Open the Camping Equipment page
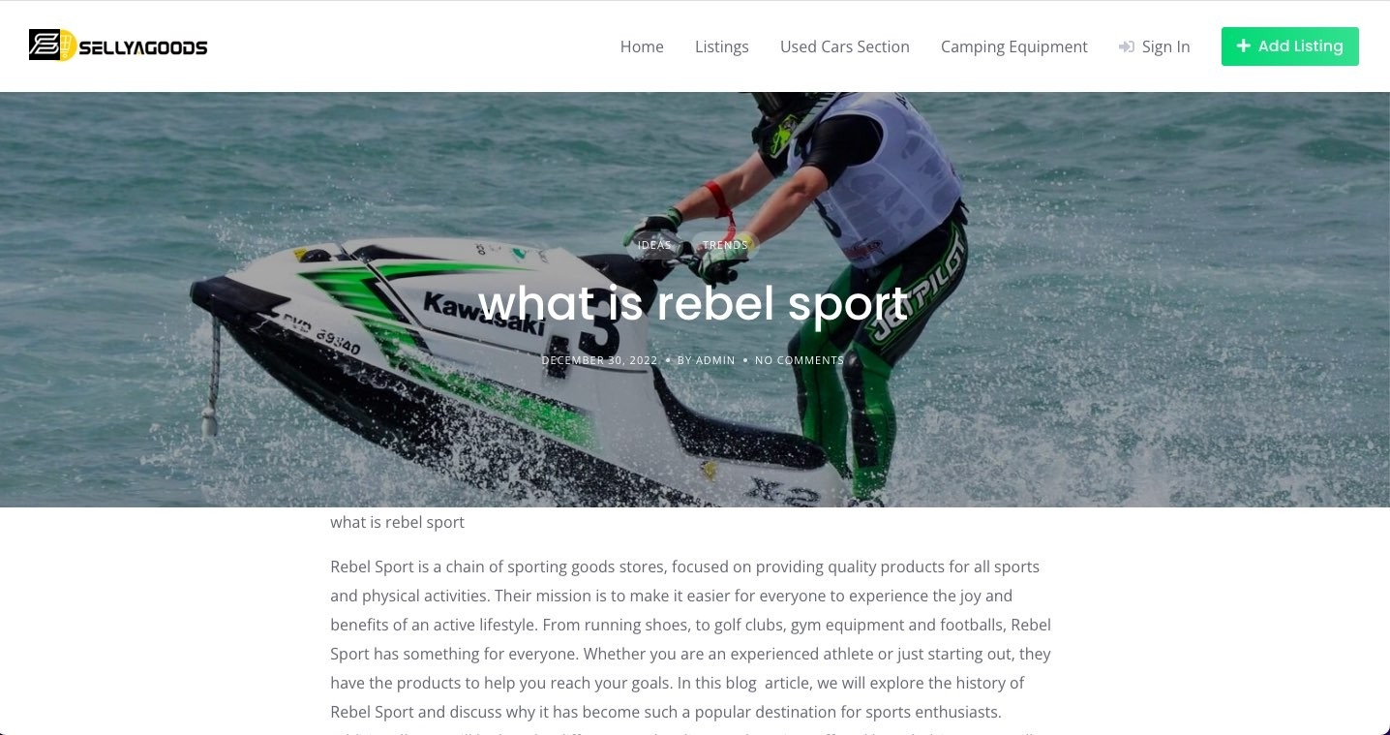The width and height of the screenshot is (1390, 735). pyautogui.click(x=1014, y=46)
